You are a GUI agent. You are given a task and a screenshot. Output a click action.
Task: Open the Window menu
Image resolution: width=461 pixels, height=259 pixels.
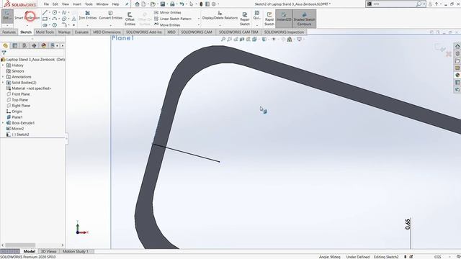click(102, 4)
